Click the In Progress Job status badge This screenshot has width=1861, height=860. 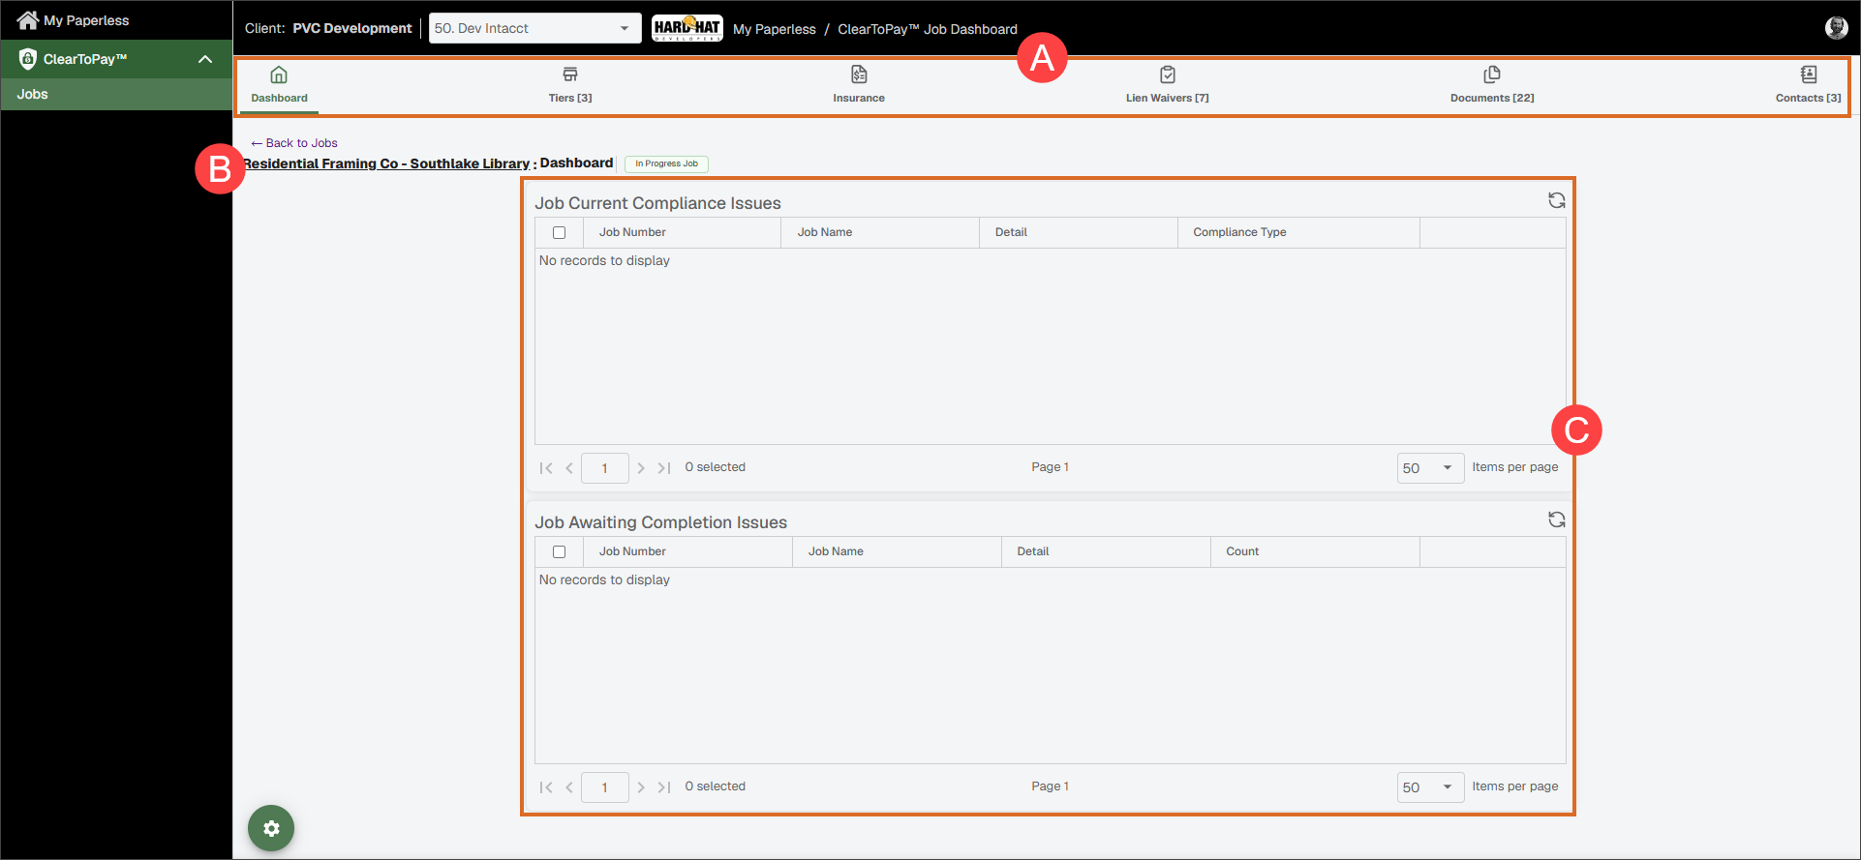[x=666, y=163]
